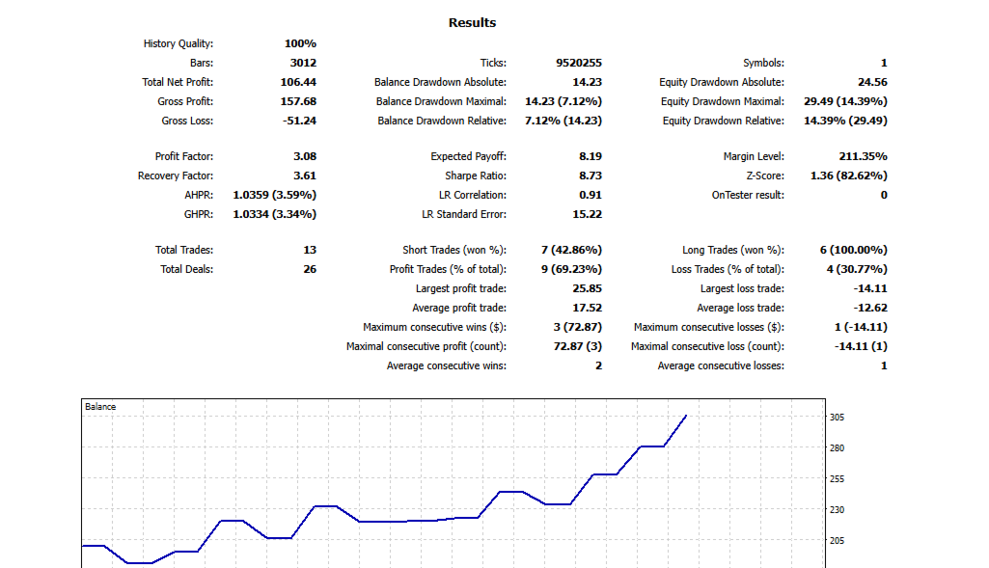
Task: Click the Equity Drawdown Relative value
Action: coord(845,121)
